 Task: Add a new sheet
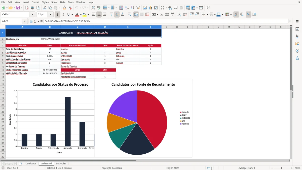(21, 164)
